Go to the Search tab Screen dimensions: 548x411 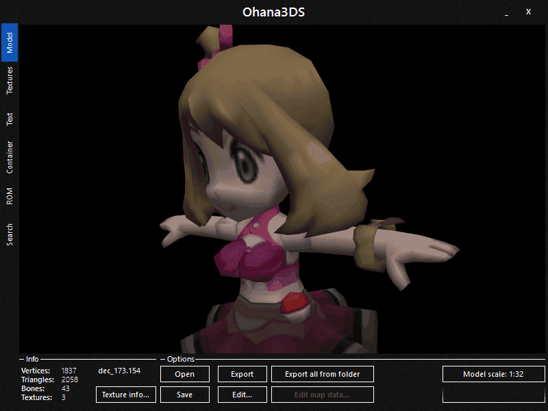10,234
